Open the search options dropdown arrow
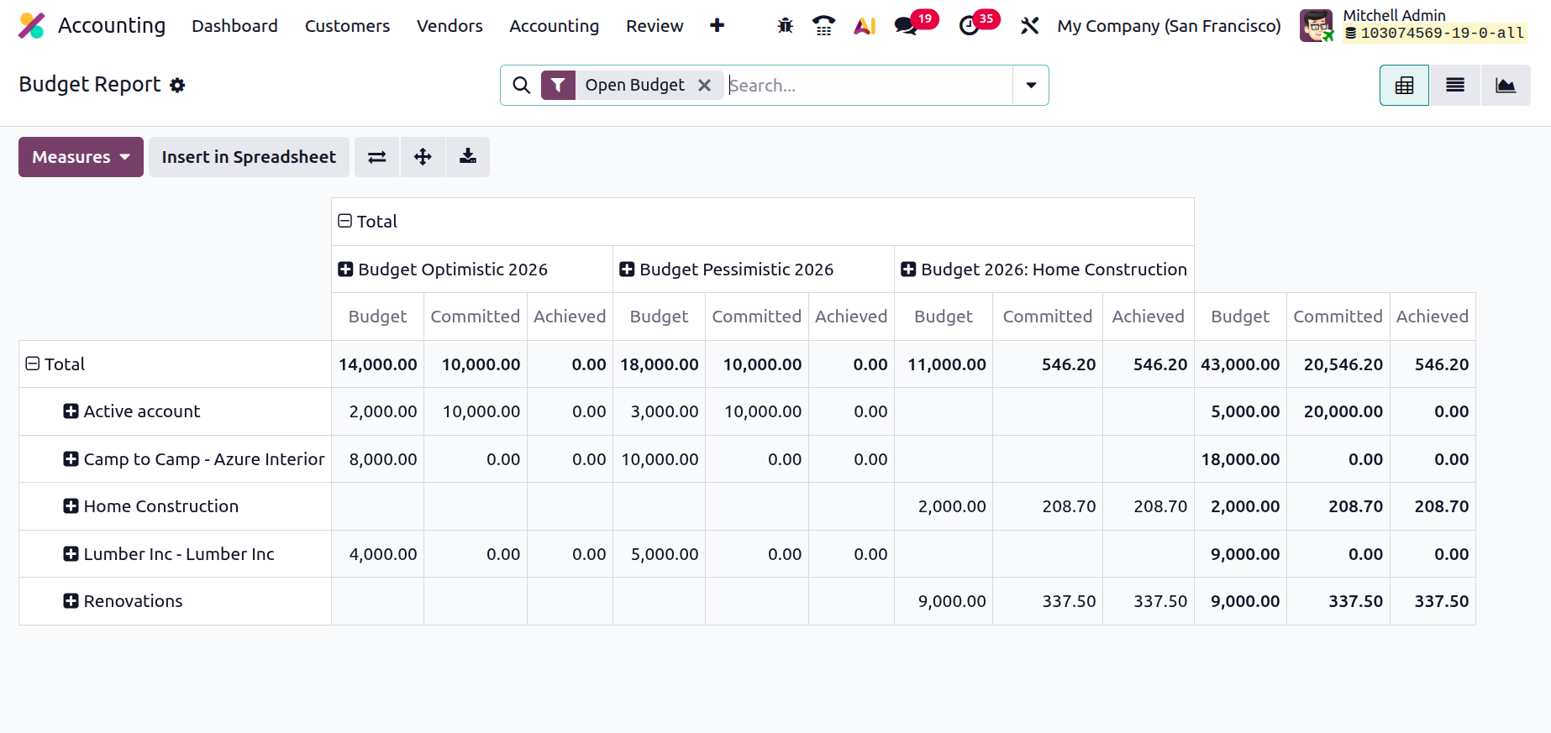Screen dimensions: 1551x733 [x=1031, y=85]
